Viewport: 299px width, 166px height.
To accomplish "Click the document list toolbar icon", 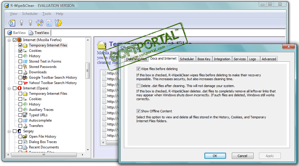I will [x=49, y=23].
